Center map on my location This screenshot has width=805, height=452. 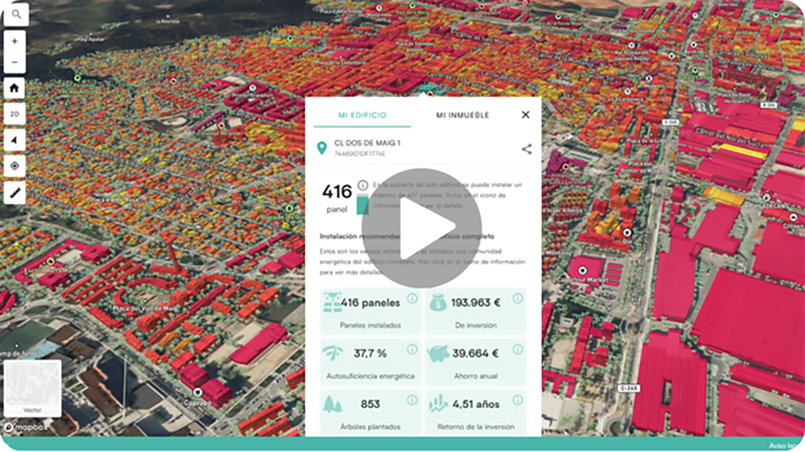point(15,166)
